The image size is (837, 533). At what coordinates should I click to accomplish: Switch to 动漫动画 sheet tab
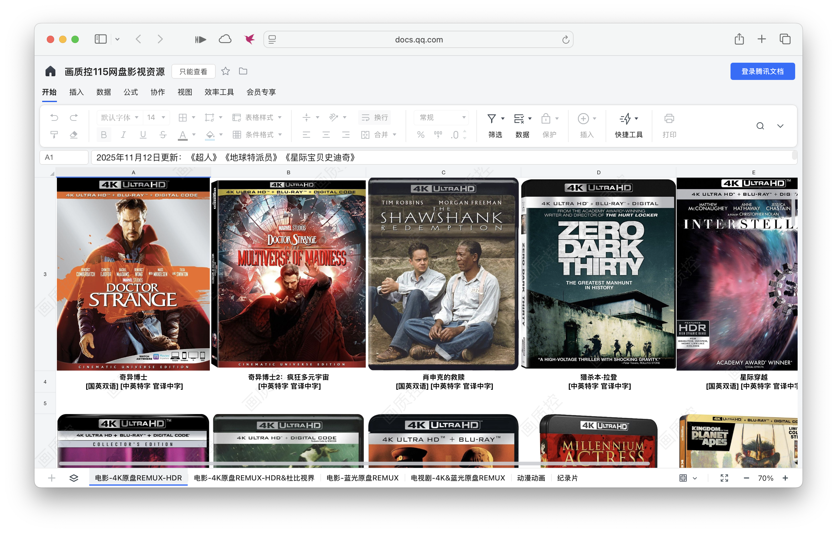(x=531, y=478)
